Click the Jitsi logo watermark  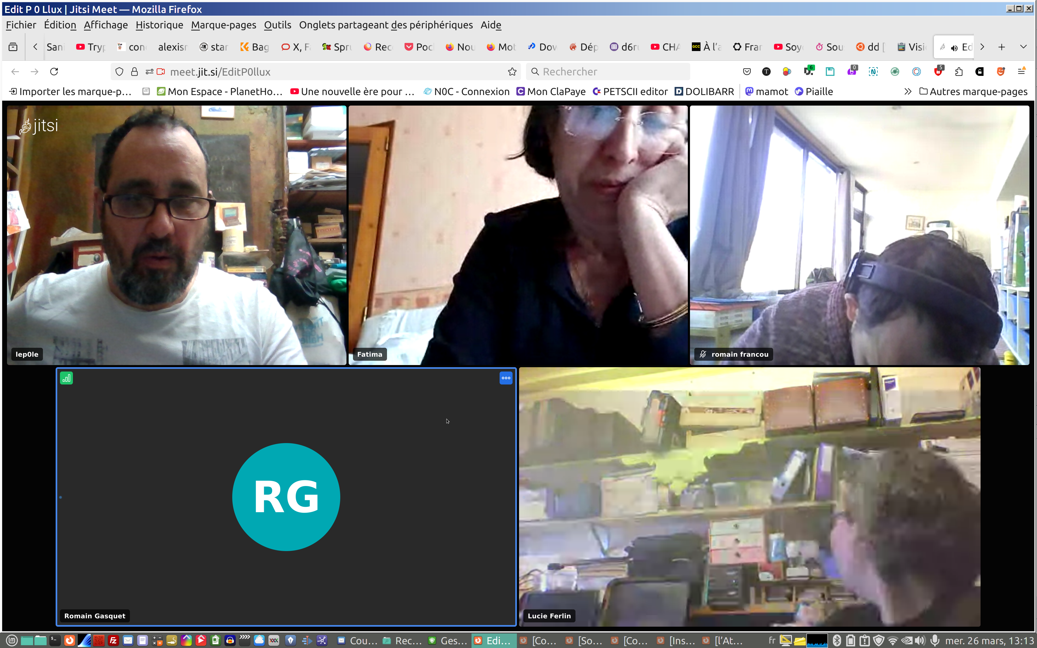[39, 126]
